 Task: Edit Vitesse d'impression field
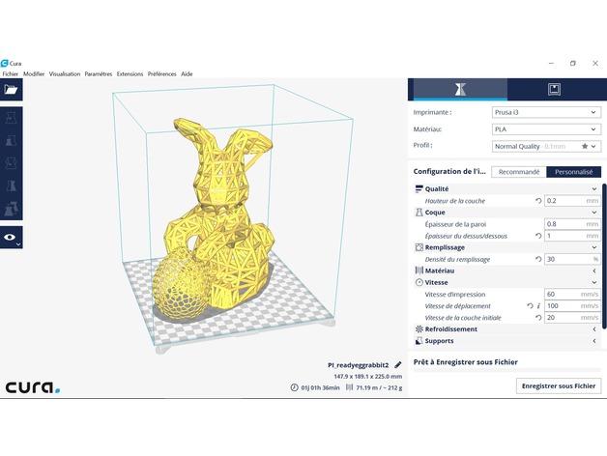pyautogui.click(x=572, y=295)
